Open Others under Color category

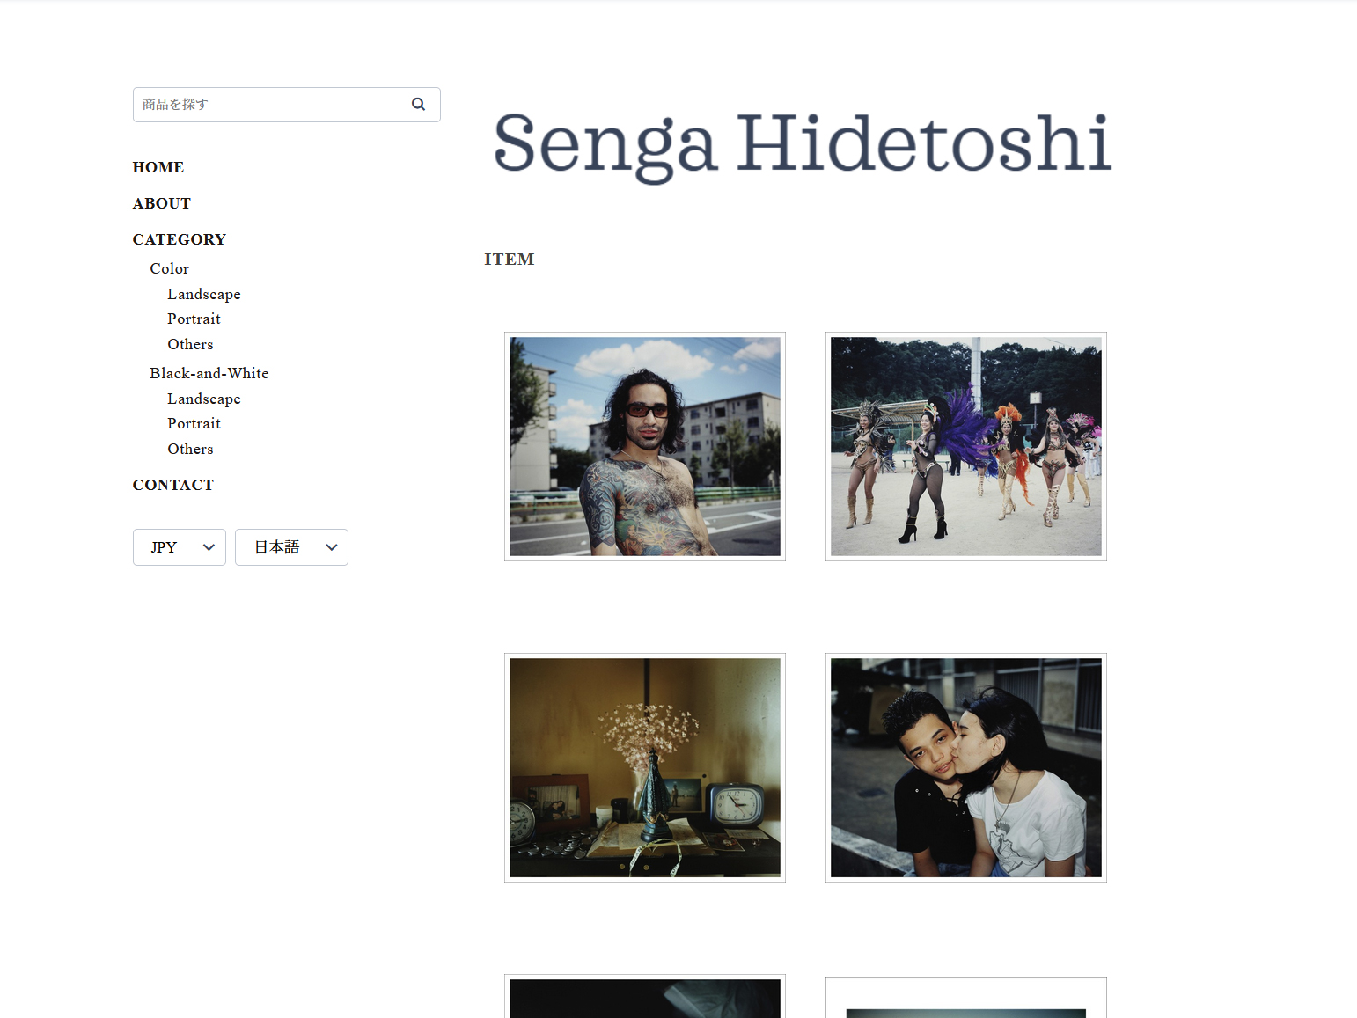click(190, 344)
